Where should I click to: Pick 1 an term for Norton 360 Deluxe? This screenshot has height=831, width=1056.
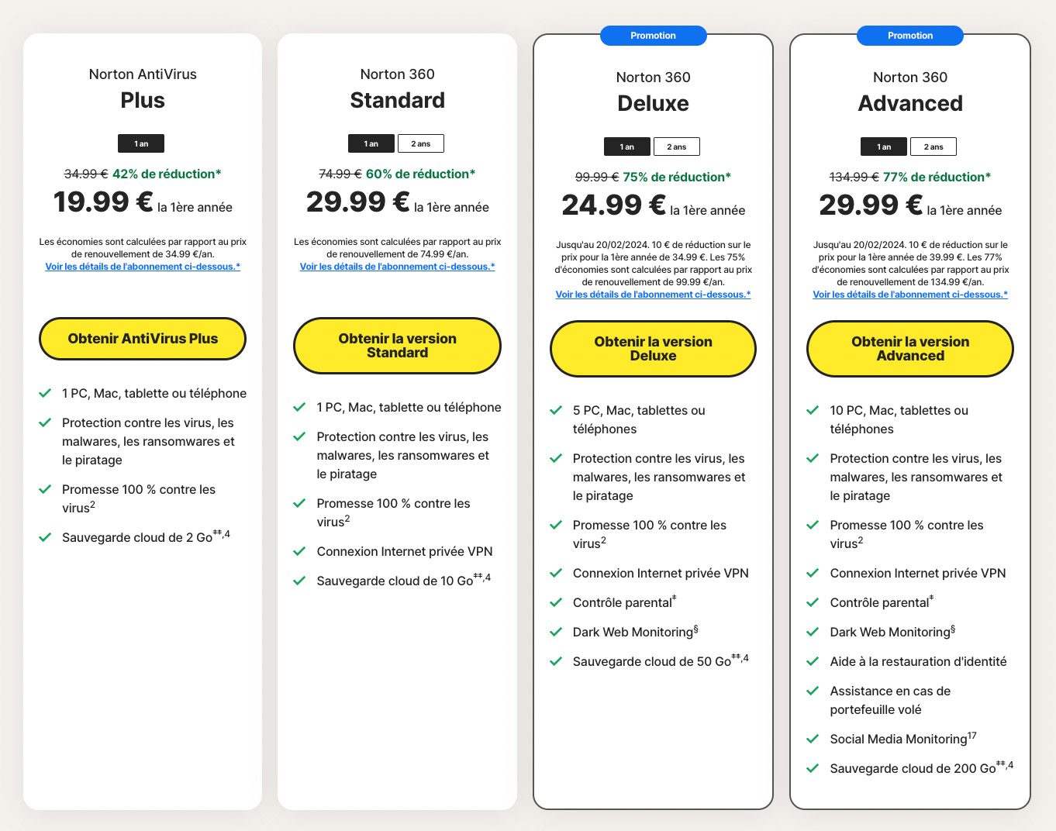pyautogui.click(x=627, y=147)
